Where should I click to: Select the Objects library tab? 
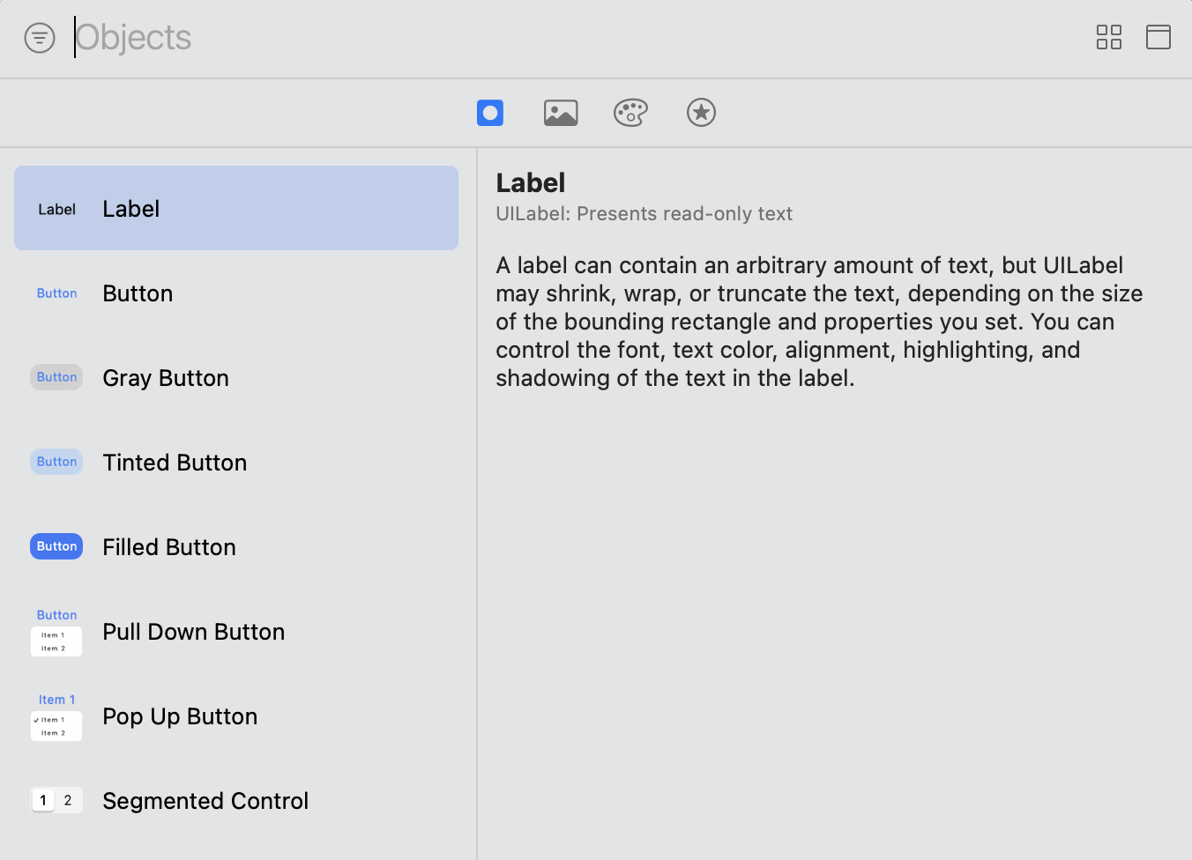[490, 113]
